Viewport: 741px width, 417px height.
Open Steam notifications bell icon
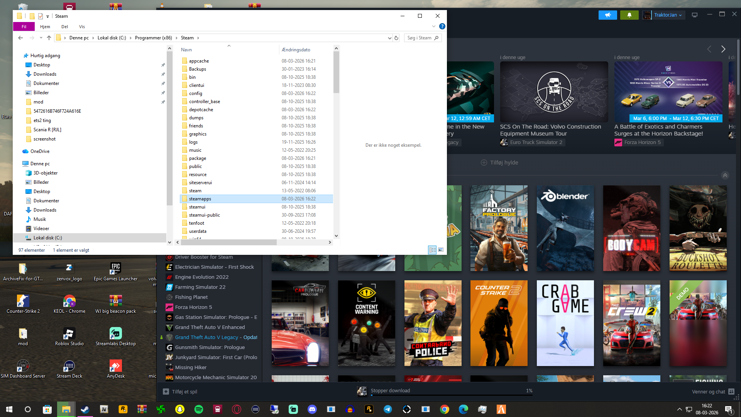coord(629,15)
